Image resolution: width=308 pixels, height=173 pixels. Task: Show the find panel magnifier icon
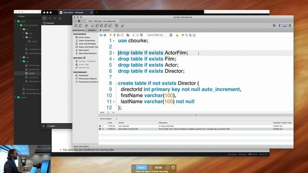(186, 35)
